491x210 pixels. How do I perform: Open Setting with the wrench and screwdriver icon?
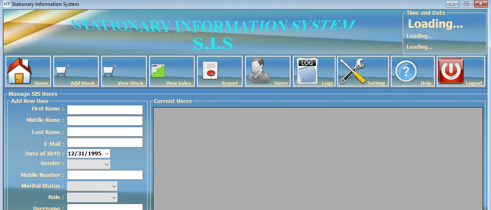[x=353, y=71]
